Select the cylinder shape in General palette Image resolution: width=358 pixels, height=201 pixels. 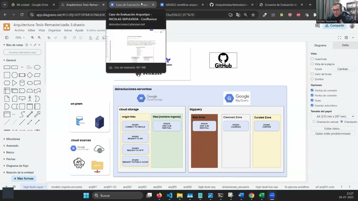pyautogui.click(x=22, y=83)
